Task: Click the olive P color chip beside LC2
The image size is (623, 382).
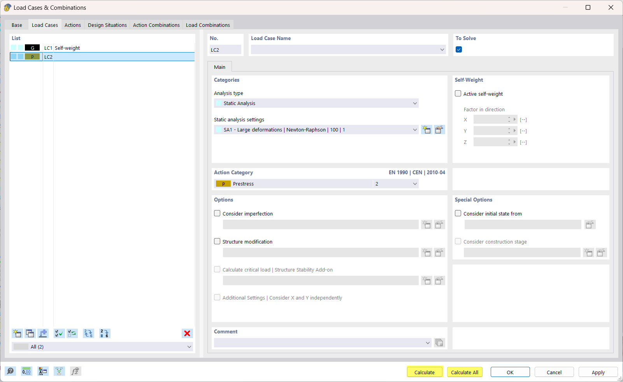Action: pyautogui.click(x=32, y=56)
